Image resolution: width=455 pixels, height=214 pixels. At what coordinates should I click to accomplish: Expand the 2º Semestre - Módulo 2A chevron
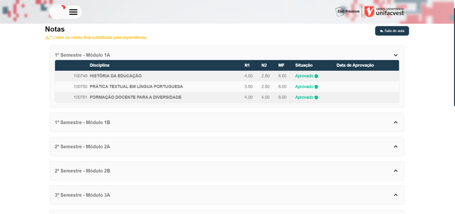[x=395, y=147]
